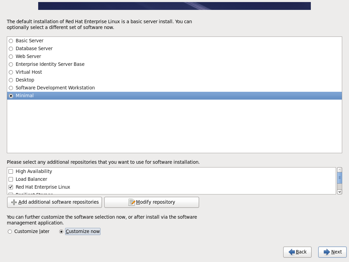Choose the Desktop installation option
Viewport: 349px width, 262px height.
click(11, 80)
